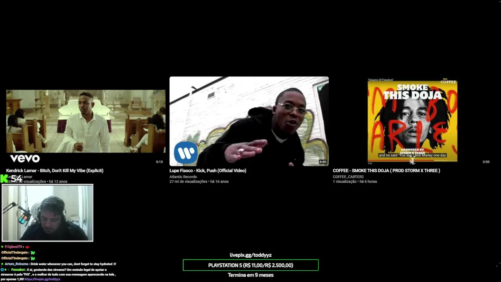Click the 2:30 duration label
501x282 pixels.
[486, 162]
